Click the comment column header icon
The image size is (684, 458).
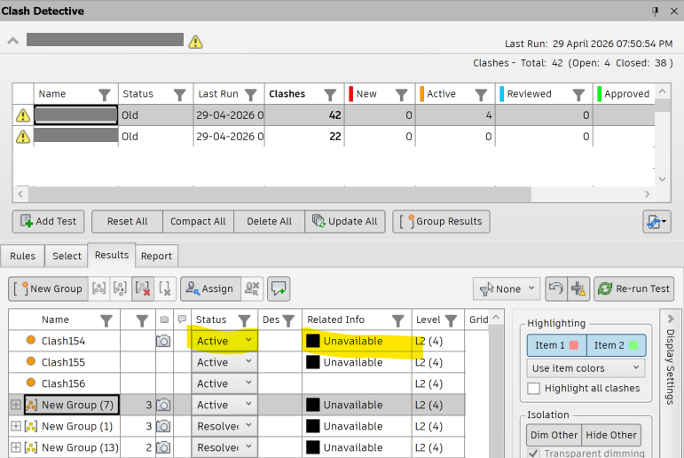click(183, 320)
